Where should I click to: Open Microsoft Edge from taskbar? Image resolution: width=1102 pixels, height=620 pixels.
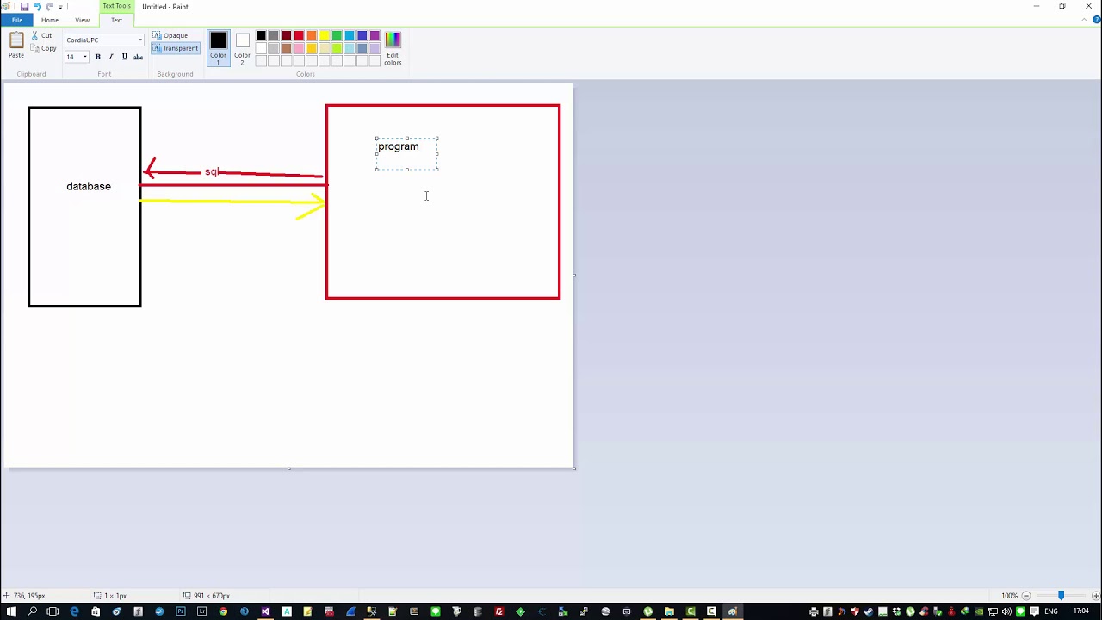click(x=74, y=611)
